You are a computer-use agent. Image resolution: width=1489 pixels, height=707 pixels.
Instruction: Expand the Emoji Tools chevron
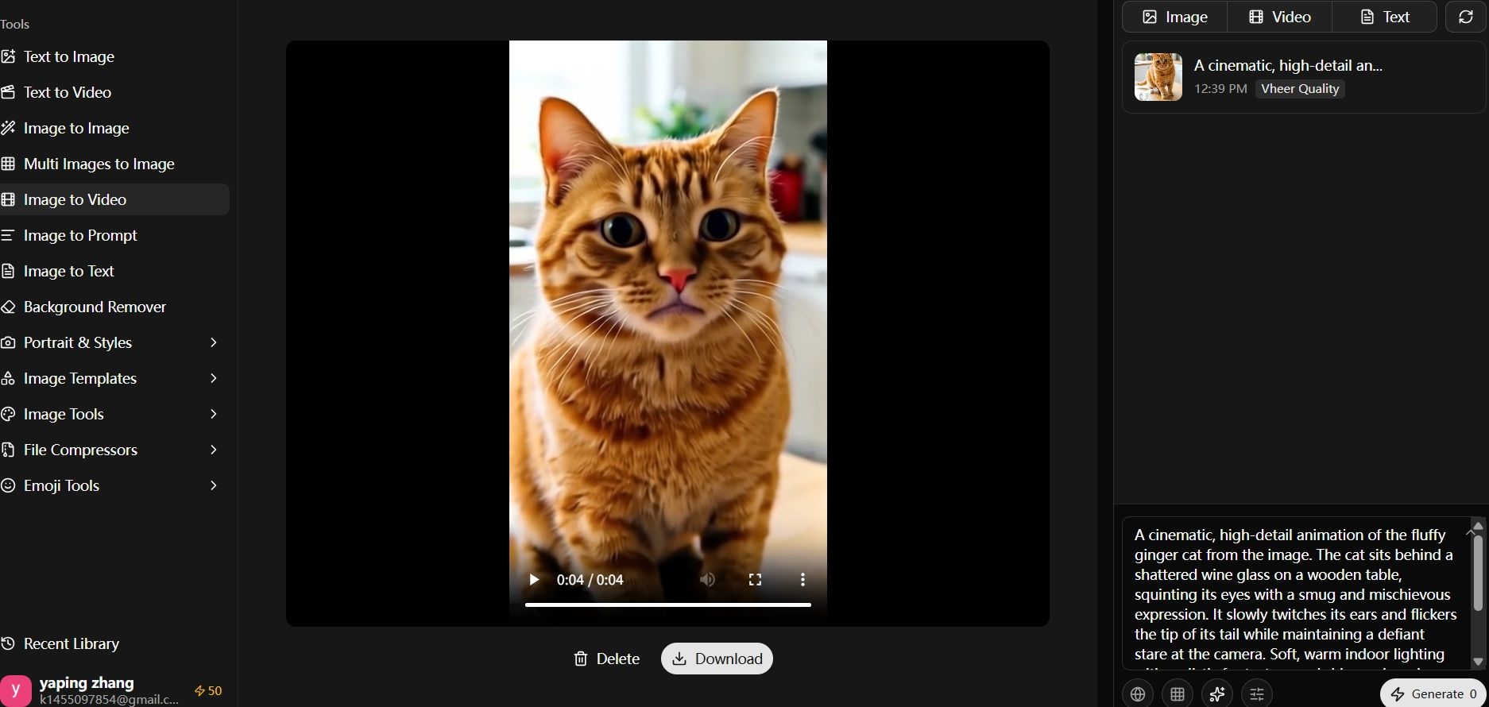[x=213, y=485]
